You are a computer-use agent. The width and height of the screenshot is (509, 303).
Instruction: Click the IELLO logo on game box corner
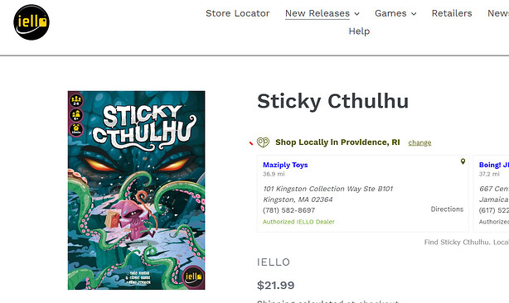(x=193, y=277)
